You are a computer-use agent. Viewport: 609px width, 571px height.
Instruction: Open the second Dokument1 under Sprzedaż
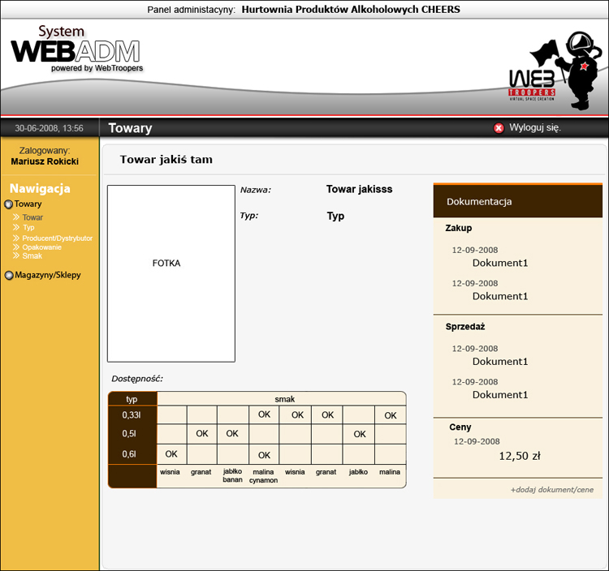pyautogui.click(x=500, y=394)
